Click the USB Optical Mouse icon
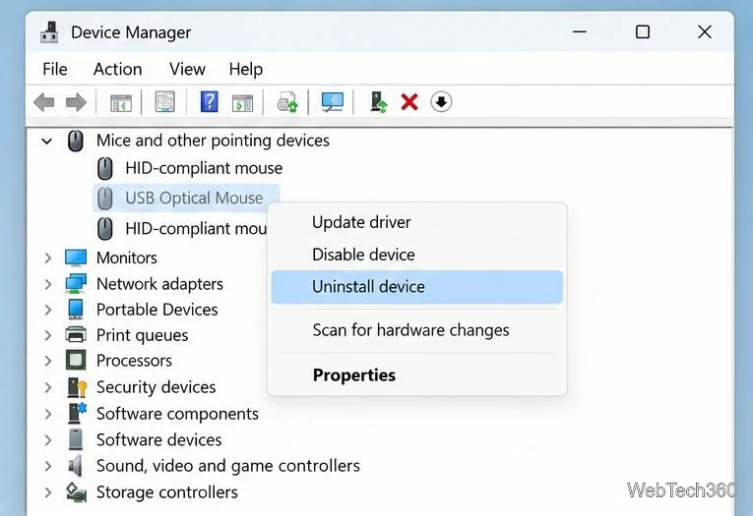Screen dimensions: 753x516 point(104,199)
